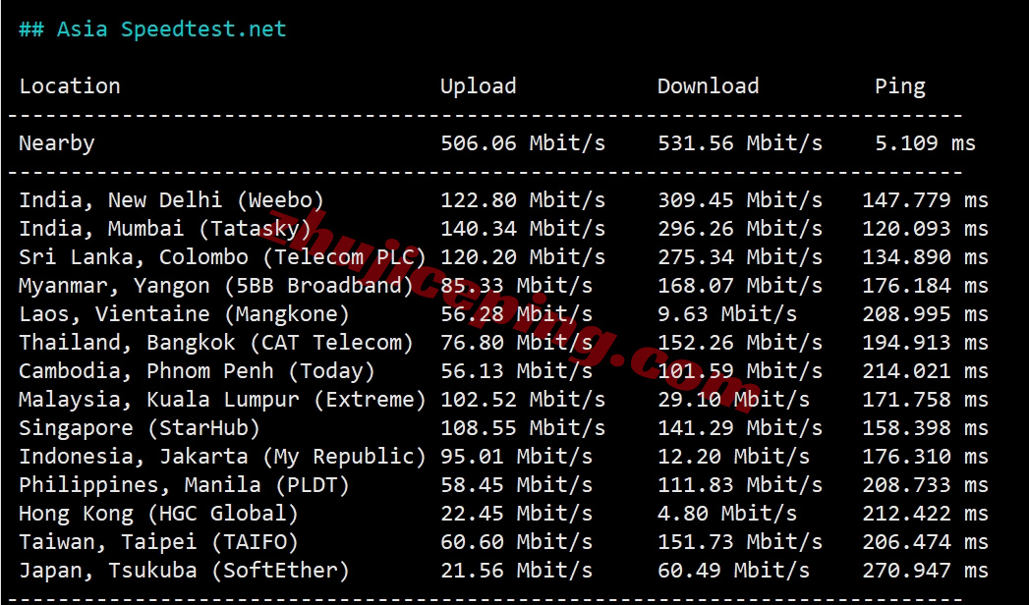
Task: Click Singapore ping 158.398 ms
Action: (925, 428)
